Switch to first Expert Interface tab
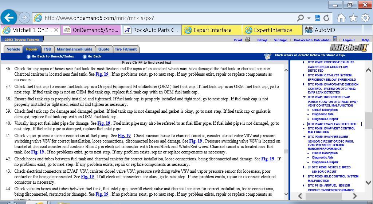This screenshot has height=204, width=373. [212, 30]
